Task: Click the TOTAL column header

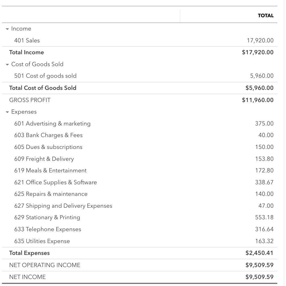Action: [266, 16]
